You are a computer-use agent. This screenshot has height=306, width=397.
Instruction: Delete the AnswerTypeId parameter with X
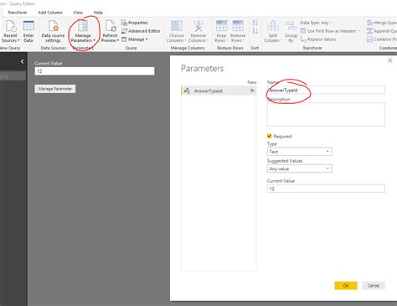[252, 91]
